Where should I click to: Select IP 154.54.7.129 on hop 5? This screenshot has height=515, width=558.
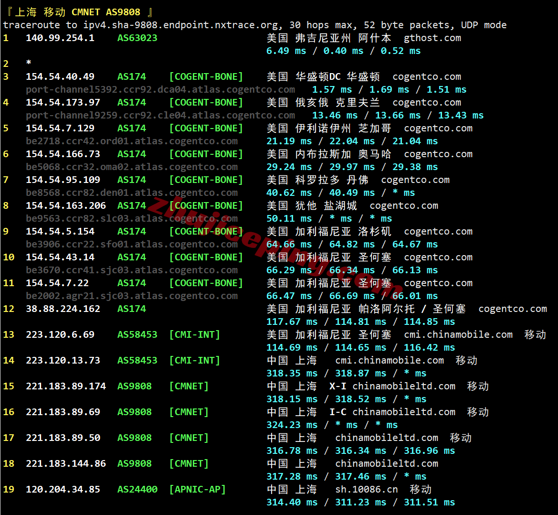pyautogui.click(x=61, y=128)
